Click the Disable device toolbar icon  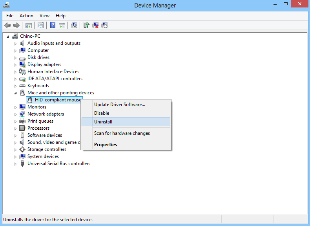coord(104,26)
